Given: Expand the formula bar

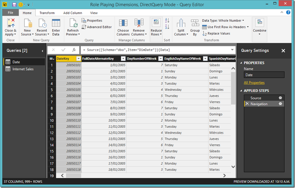Looking at the screenshot, I should (x=232, y=50).
